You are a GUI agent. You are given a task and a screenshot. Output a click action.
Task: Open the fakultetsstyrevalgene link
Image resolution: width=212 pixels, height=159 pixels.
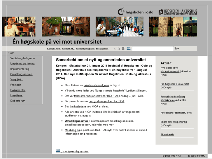click(x=96, y=85)
